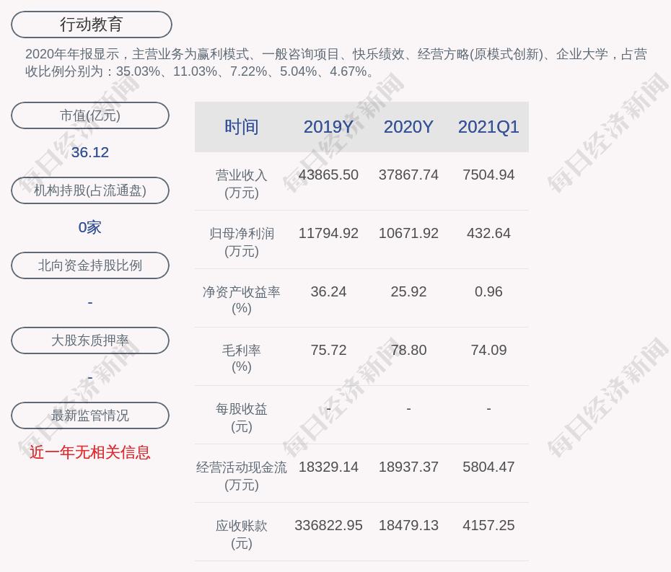Image resolution: width=671 pixels, height=572 pixels.
Task: Select the 2019Y column header
Action: [328, 127]
